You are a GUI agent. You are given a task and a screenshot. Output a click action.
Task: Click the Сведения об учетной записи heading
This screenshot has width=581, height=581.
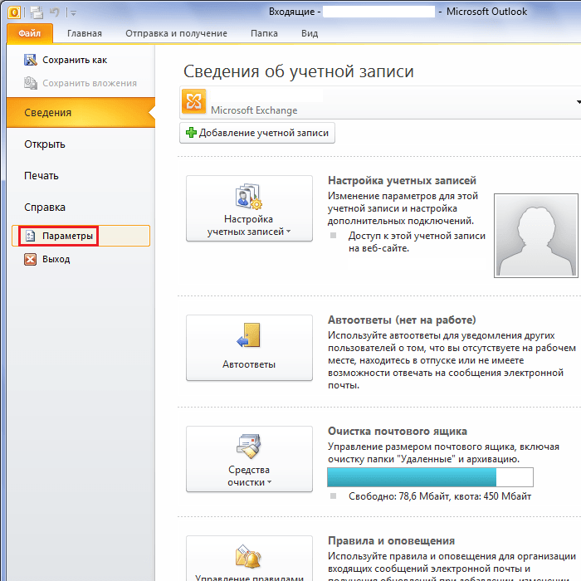[299, 71]
